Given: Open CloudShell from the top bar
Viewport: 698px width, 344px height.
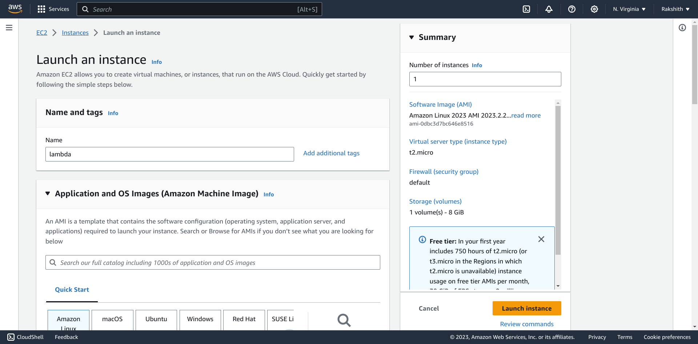Looking at the screenshot, I should point(526,9).
